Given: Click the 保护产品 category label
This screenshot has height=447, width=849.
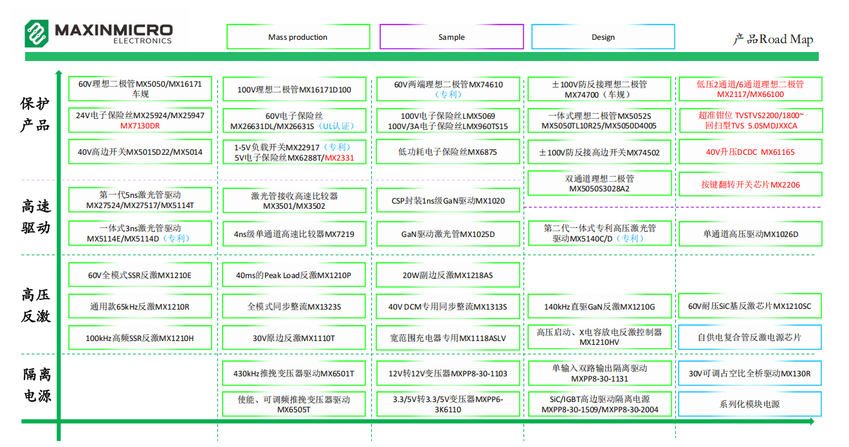Looking at the screenshot, I should click(x=35, y=114).
